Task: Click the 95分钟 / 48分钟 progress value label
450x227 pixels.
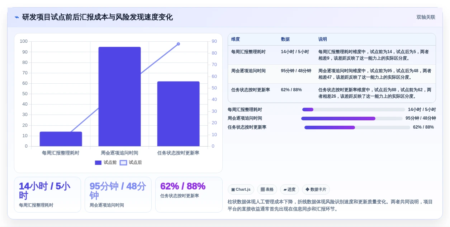Action: 421,119
